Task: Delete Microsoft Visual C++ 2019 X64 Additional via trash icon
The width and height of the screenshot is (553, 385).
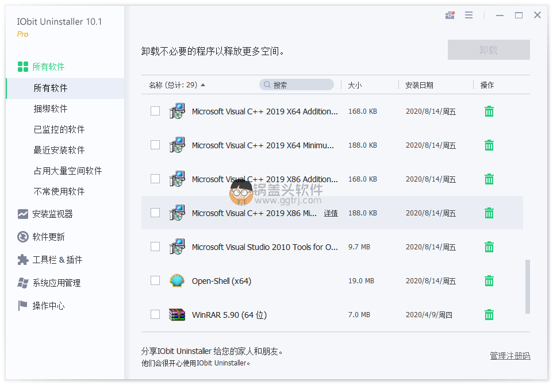Action: coord(489,111)
